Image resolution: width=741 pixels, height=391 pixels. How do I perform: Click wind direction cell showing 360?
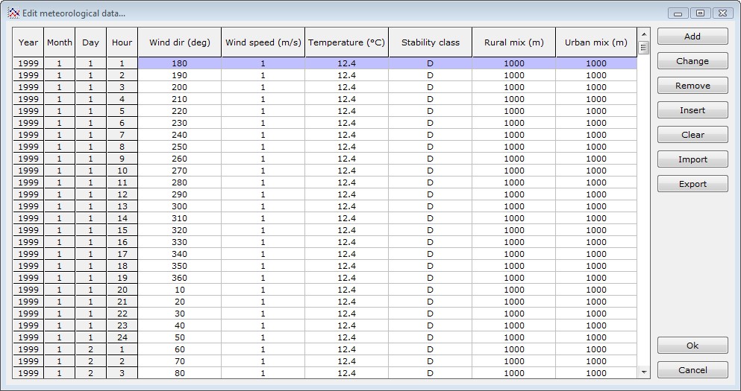pos(179,278)
